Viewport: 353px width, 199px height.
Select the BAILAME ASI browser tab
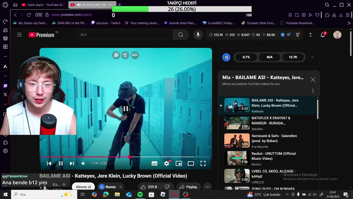(x=92, y=5)
